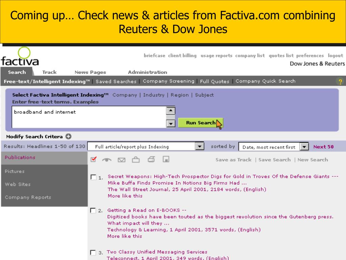Click the yellow question mark help icon
The width and height of the screenshot is (346, 260).
(x=340, y=82)
